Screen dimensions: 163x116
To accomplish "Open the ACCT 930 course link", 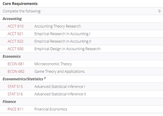I will tap(16, 49).
